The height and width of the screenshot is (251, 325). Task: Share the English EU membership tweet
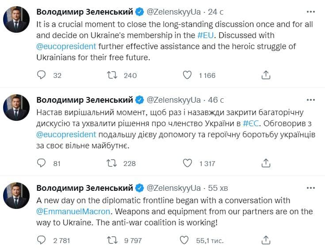click(x=266, y=75)
